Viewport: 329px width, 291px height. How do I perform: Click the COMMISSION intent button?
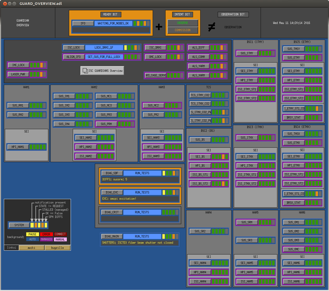tap(183, 30)
